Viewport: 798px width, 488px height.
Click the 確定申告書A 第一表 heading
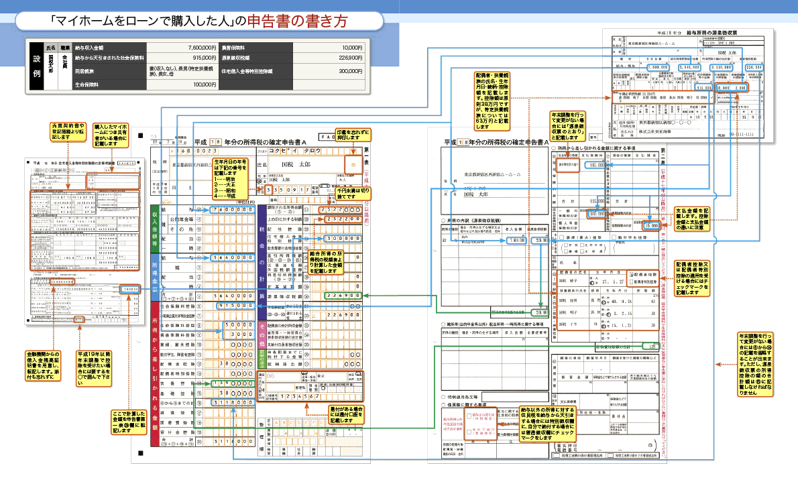click(x=250, y=143)
